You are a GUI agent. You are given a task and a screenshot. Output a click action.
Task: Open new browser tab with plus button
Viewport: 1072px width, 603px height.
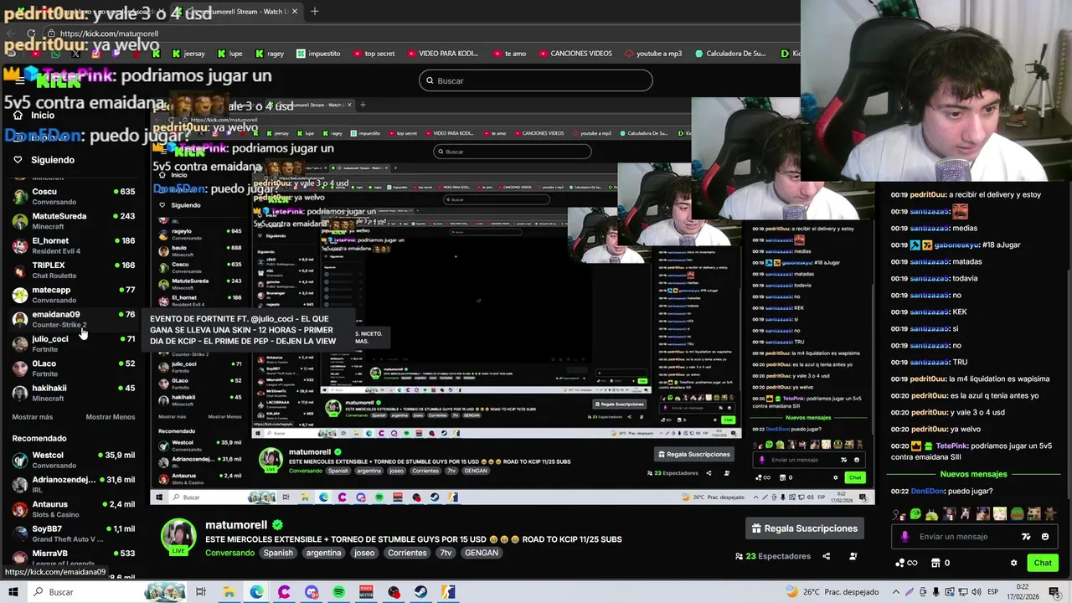click(315, 12)
